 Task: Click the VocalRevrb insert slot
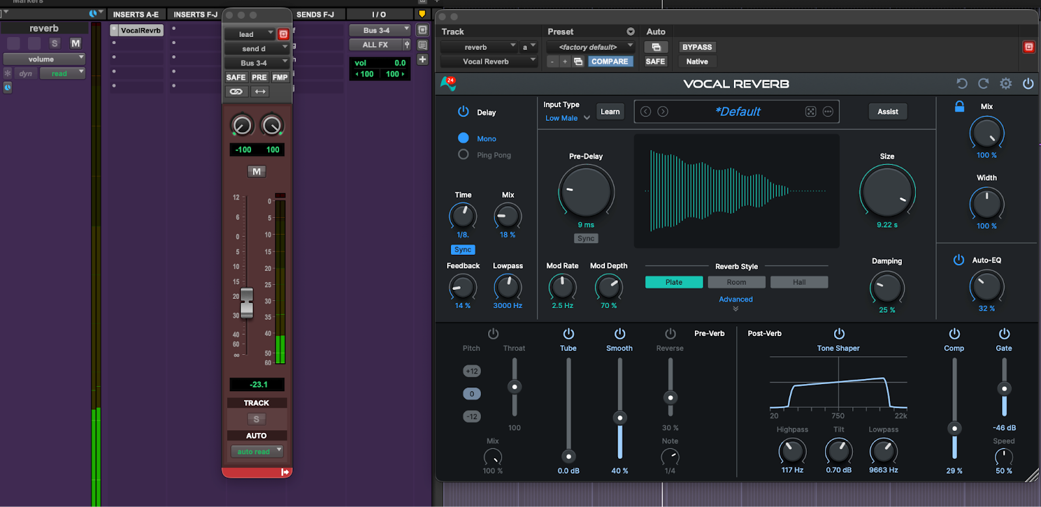tap(137, 30)
